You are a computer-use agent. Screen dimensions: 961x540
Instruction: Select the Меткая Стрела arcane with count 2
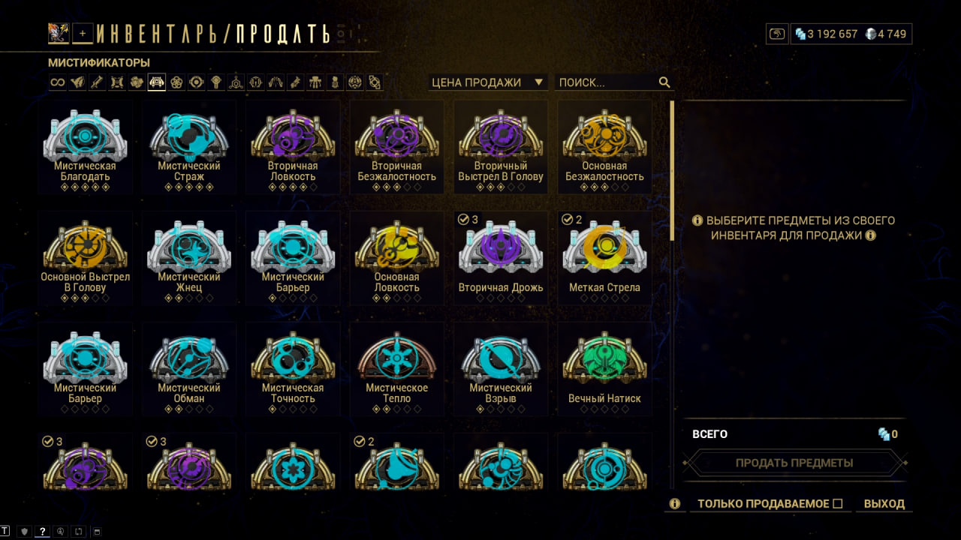pos(604,258)
